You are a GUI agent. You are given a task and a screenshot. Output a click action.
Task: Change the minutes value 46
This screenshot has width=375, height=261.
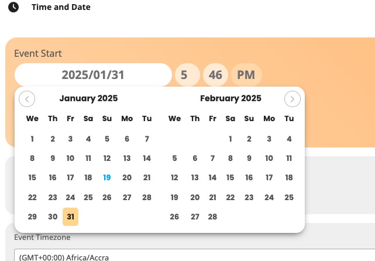[215, 75]
